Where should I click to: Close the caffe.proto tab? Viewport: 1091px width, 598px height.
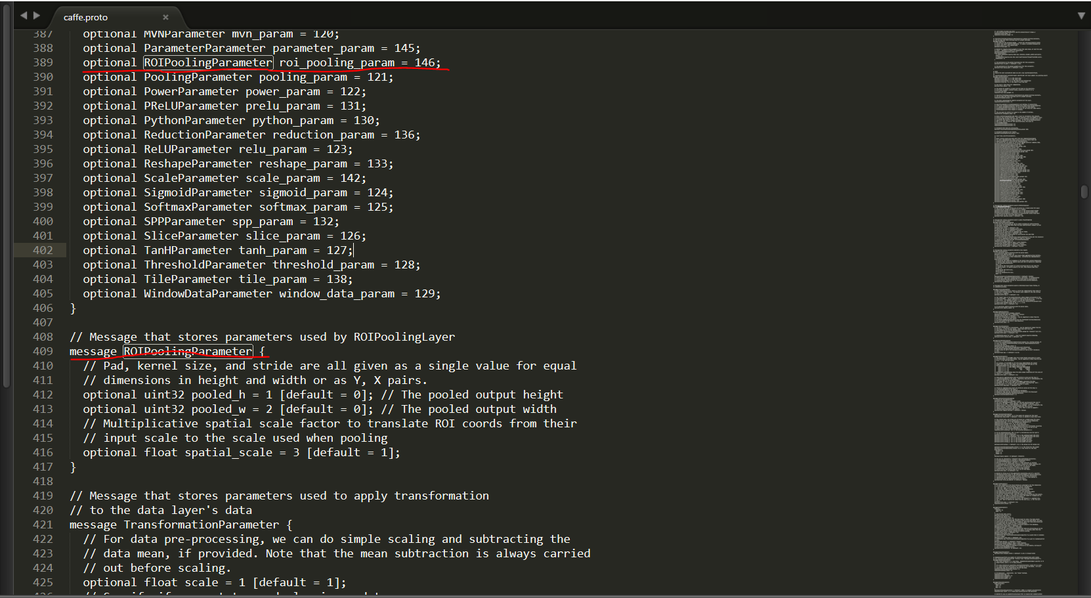pyautogui.click(x=165, y=17)
